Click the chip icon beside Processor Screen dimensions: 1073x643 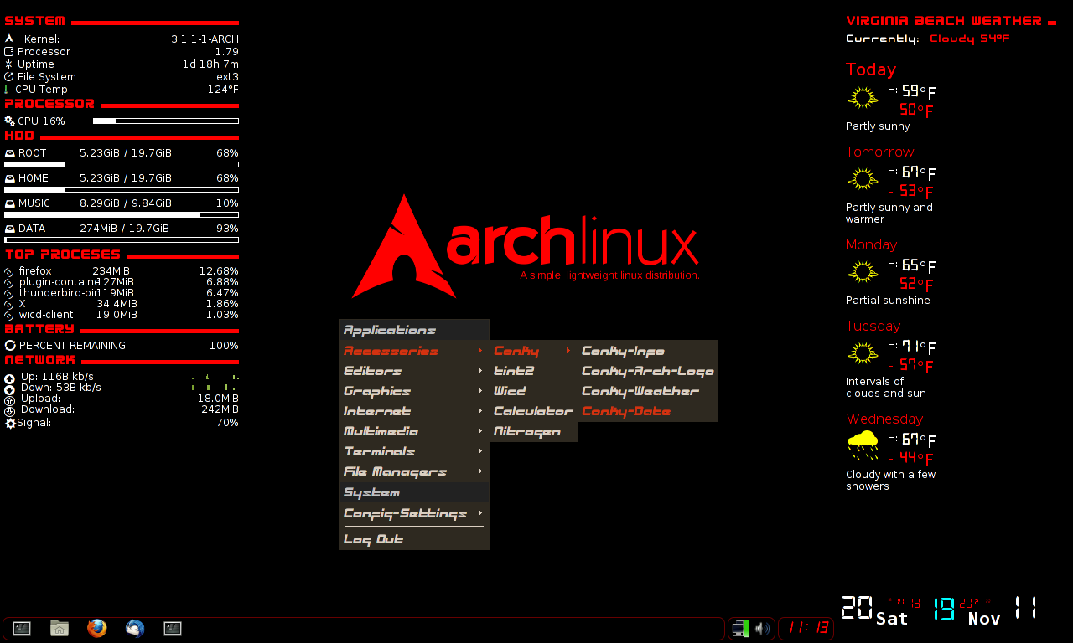pyautogui.click(x=9, y=51)
